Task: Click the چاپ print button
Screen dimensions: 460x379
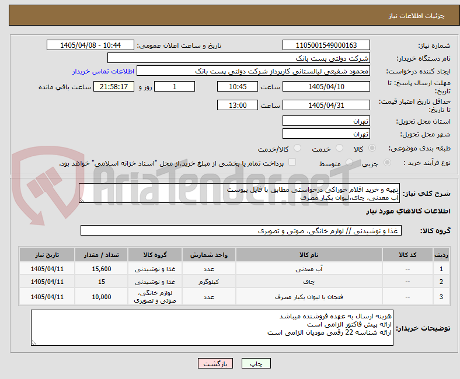Action: click(x=256, y=363)
